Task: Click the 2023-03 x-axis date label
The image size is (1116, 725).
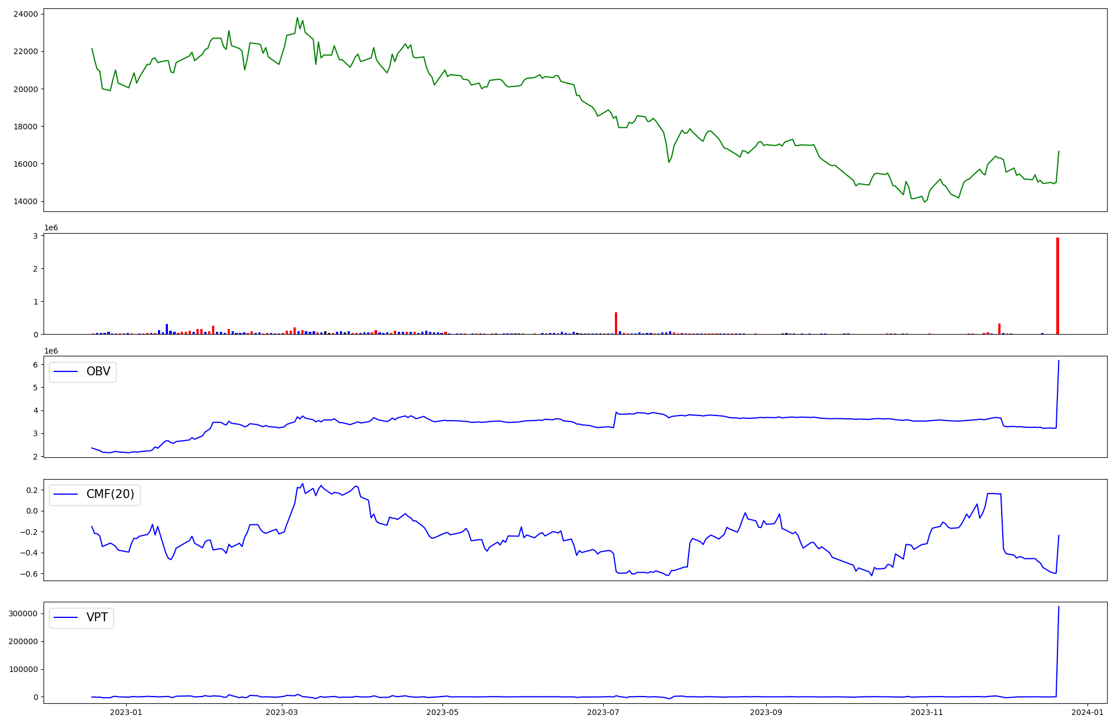Action: [282, 712]
